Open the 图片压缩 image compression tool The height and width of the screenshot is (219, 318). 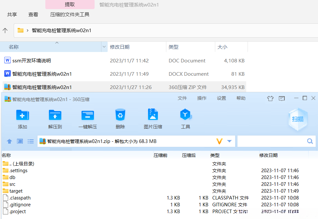pos(153,115)
